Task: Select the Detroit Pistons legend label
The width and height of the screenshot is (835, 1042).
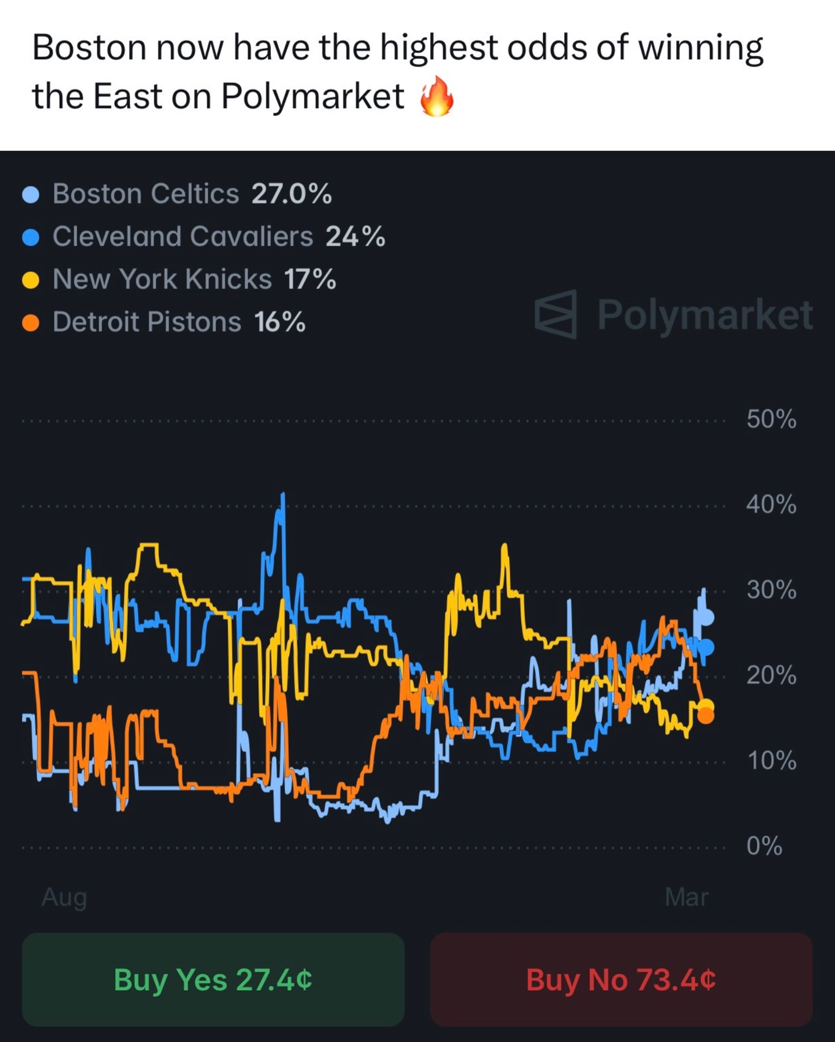Action: click(147, 322)
